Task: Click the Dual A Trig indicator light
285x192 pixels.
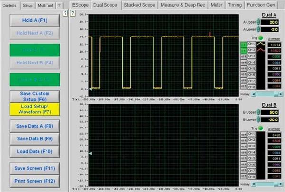Action: point(261,37)
